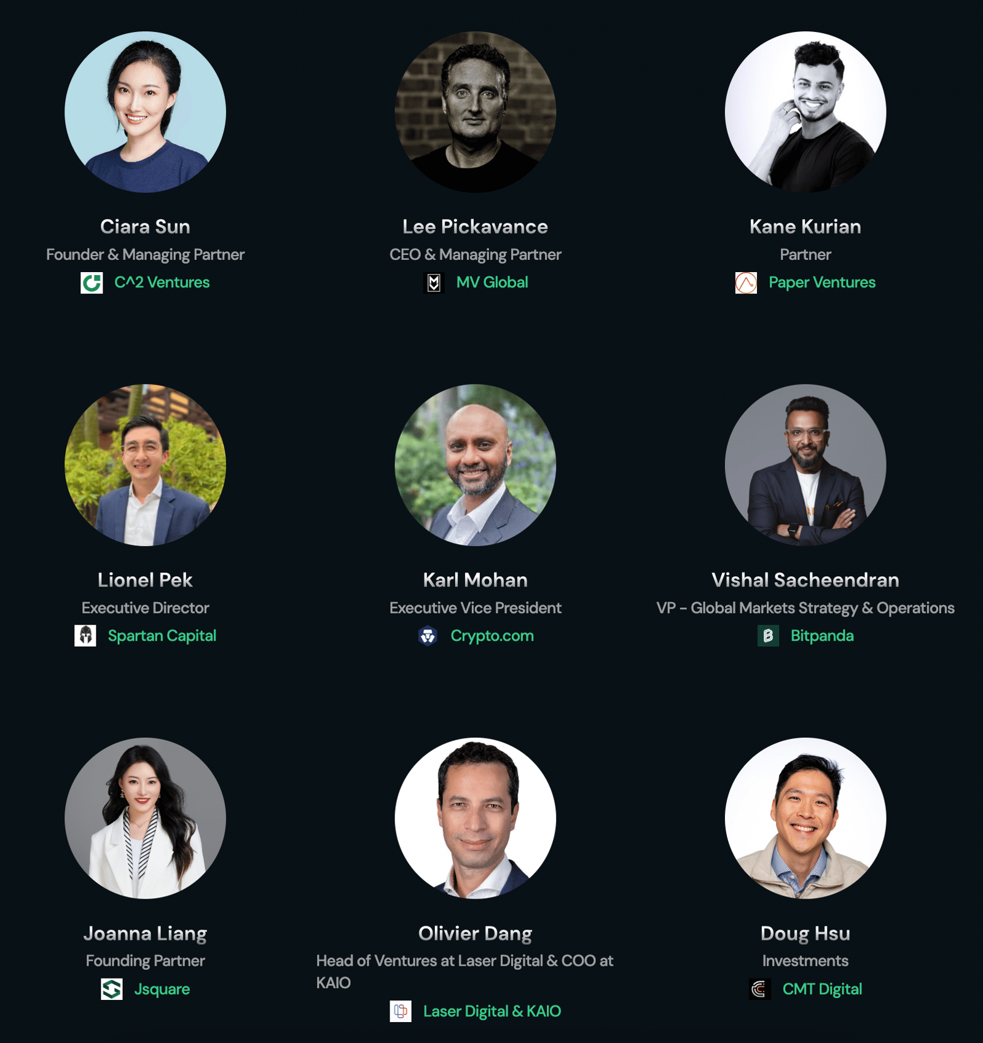The image size is (983, 1043).
Task: Click the Laser Digital & KAIO logo icon
Action: pyautogui.click(x=401, y=1011)
